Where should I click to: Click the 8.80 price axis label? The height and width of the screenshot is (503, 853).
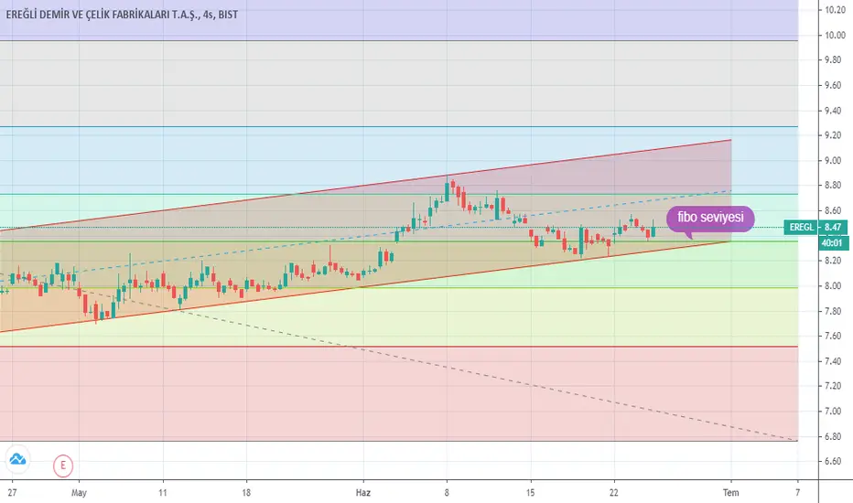pos(834,186)
